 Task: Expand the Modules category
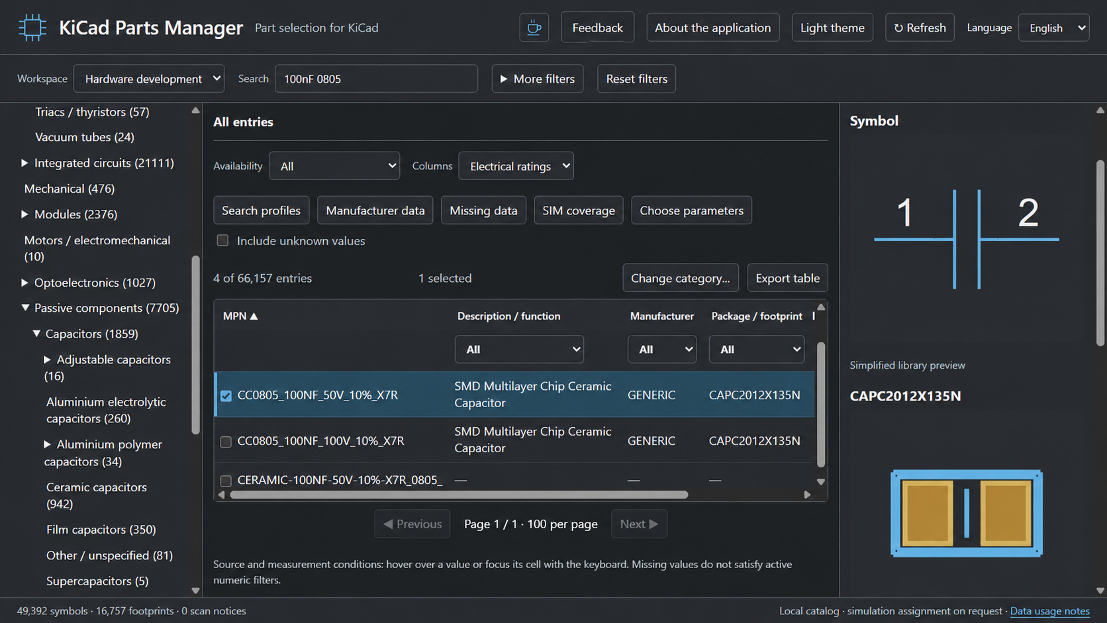pos(24,215)
